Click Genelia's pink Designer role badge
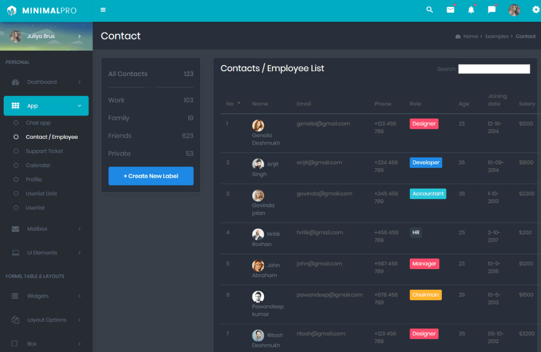The height and width of the screenshot is (352, 541). tap(425, 123)
